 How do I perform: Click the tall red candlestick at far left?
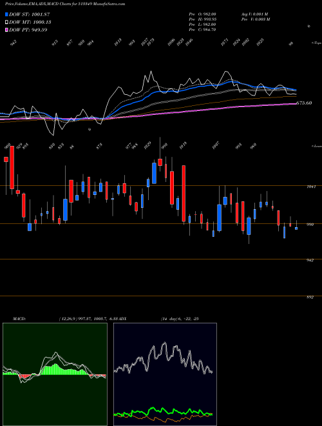[x=12, y=167]
